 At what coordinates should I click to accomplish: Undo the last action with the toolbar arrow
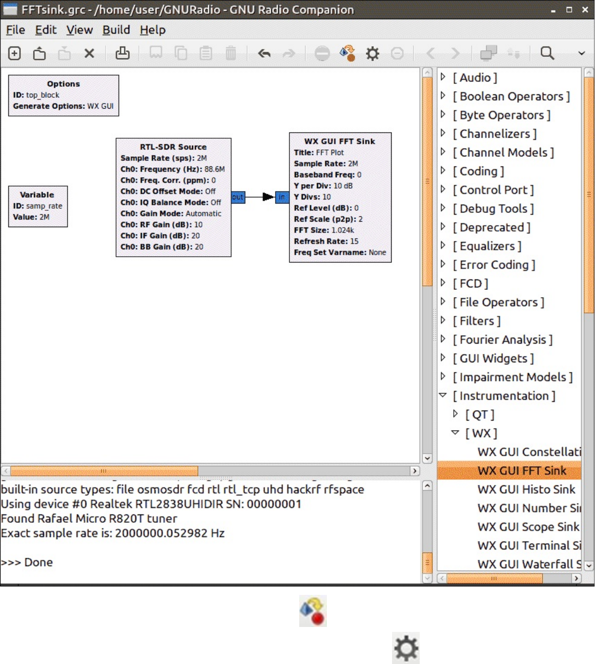pyautogui.click(x=264, y=53)
